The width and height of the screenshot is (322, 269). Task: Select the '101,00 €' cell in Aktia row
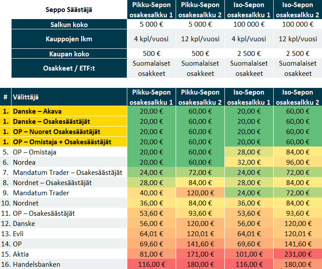[249, 254]
